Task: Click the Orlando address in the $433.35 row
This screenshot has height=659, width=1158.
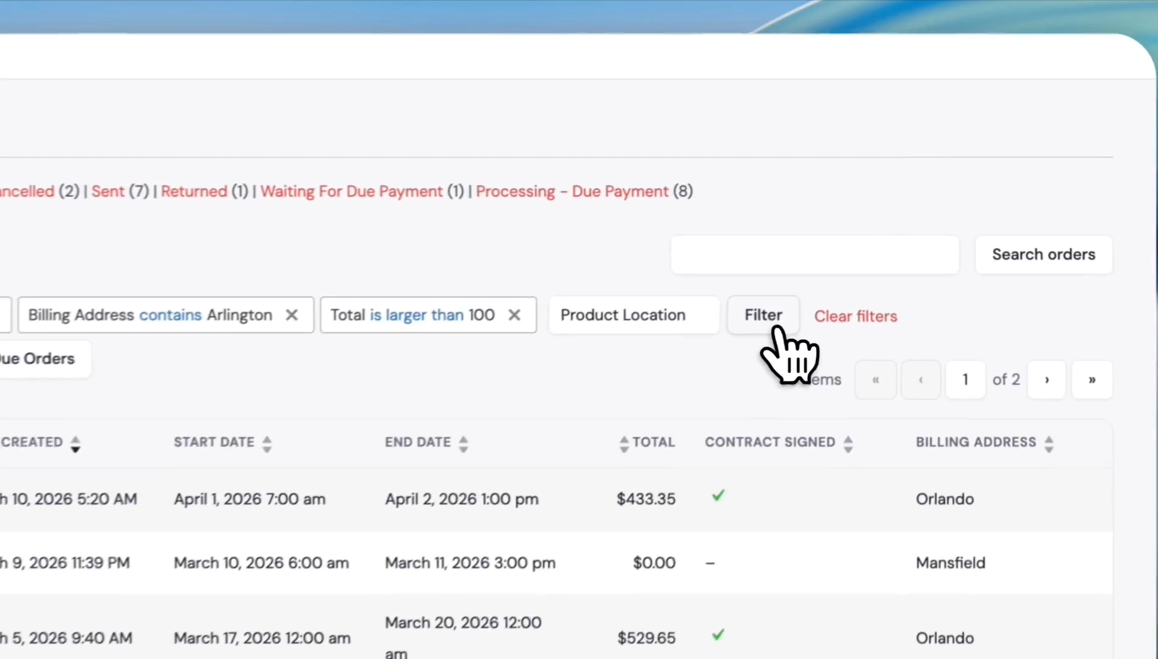Action: coord(944,499)
